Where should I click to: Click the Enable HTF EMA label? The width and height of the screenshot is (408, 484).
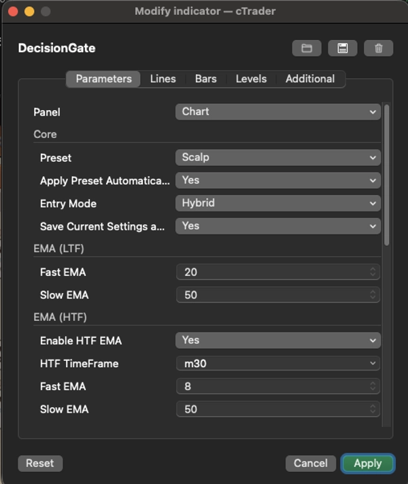[x=81, y=341]
